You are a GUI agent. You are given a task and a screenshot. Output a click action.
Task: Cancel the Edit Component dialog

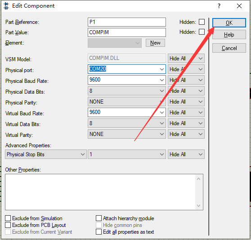click(229, 48)
